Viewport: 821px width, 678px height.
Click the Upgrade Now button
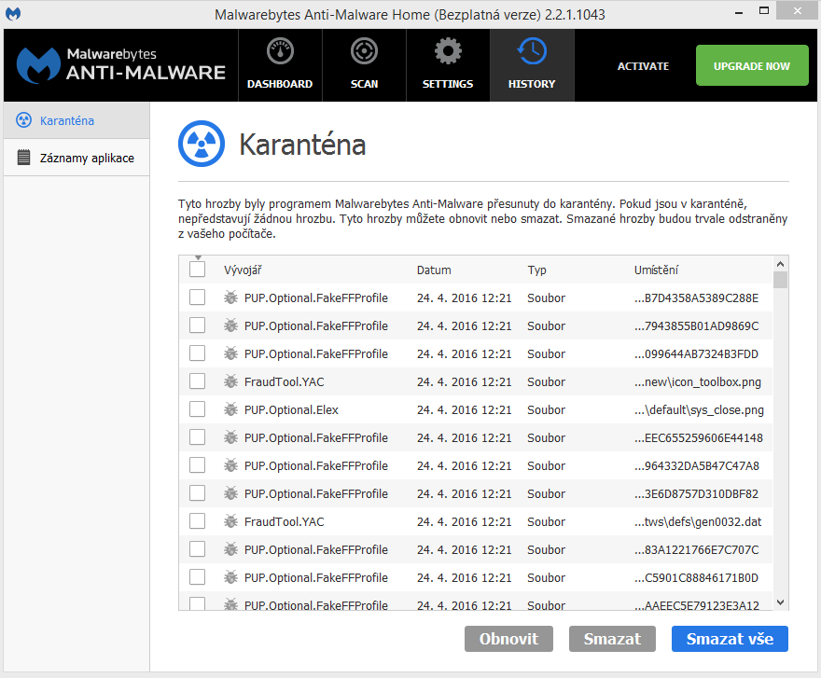click(752, 65)
